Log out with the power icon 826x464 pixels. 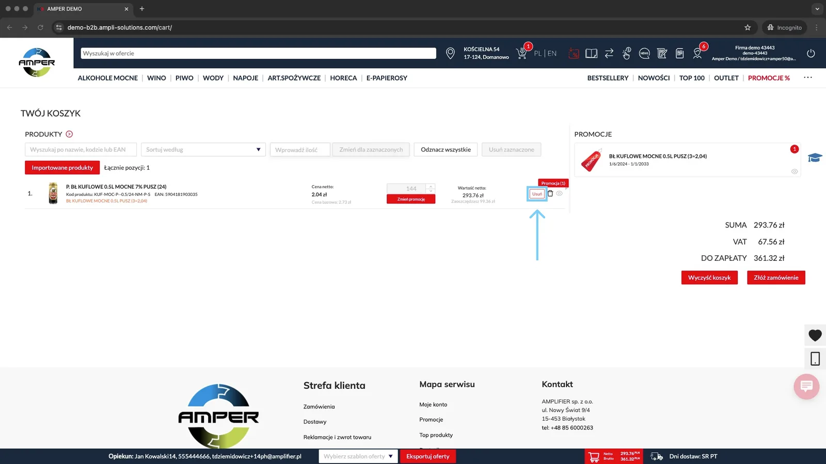[811, 53]
